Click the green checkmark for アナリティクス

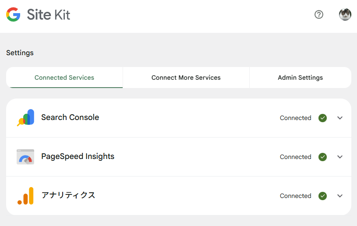[323, 196]
